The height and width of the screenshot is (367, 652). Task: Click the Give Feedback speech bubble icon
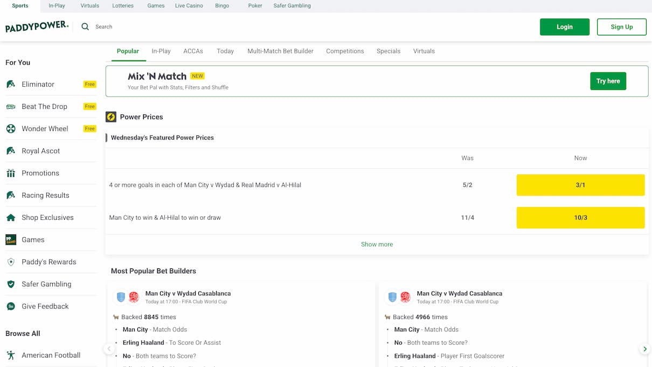tap(11, 306)
